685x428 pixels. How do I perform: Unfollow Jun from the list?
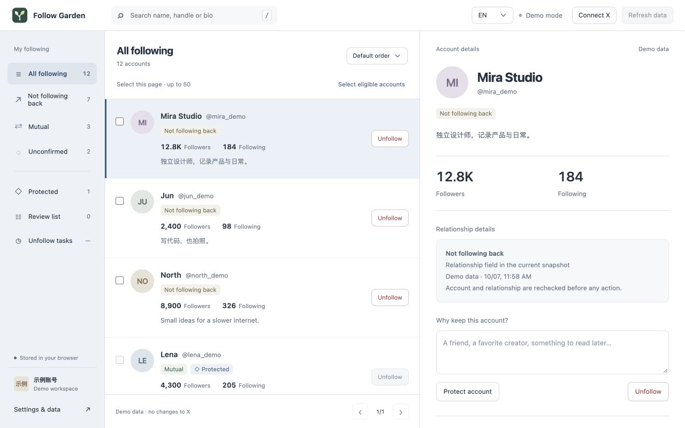tap(390, 218)
